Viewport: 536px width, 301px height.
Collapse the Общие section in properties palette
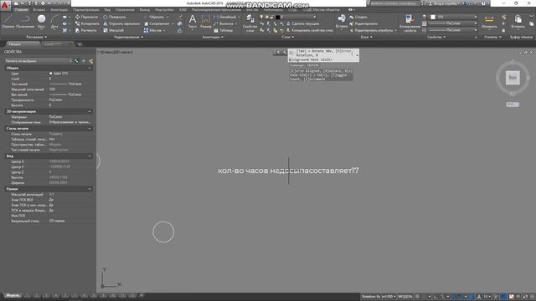pos(90,68)
